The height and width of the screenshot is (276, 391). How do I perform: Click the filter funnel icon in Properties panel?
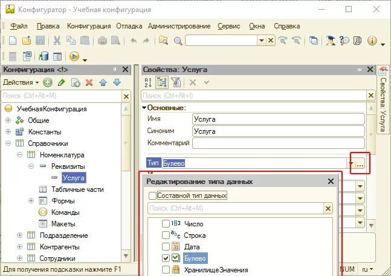tap(176, 82)
